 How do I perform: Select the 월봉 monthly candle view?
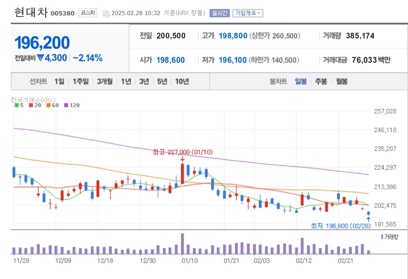[x=342, y=82]
